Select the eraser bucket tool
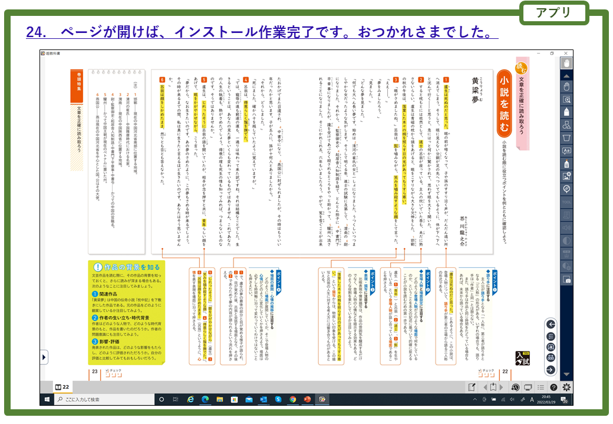 [x=566, y=138]
